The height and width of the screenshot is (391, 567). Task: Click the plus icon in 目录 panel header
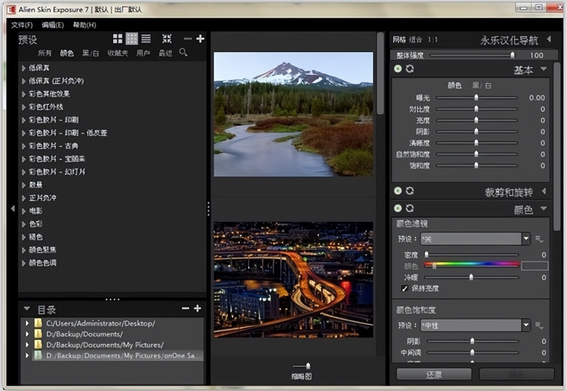(x=197, y=308)
